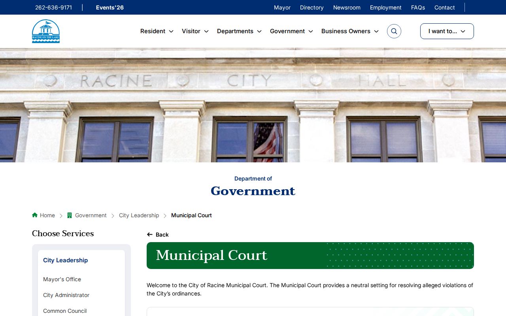The width and height of the screenshot is (506, 316).
Task: Open the Events'26 link
Action: coord(110,8)
